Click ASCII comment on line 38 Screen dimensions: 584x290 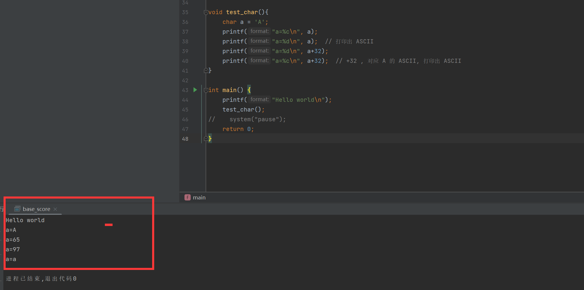tap(349, 41)
